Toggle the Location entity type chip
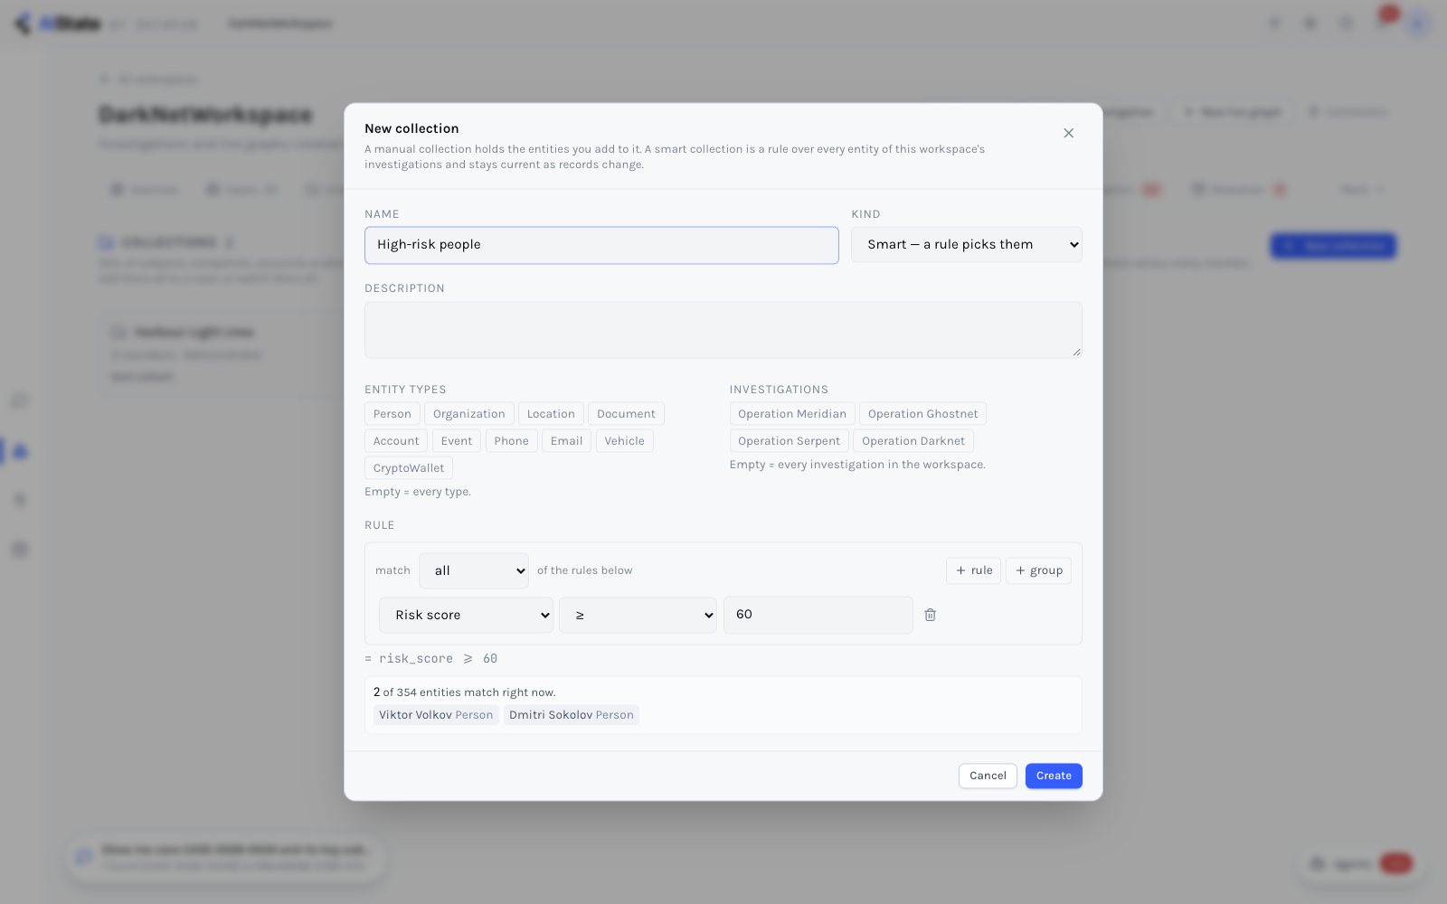Screen dimensions: 1447x904 pos(551,414)
